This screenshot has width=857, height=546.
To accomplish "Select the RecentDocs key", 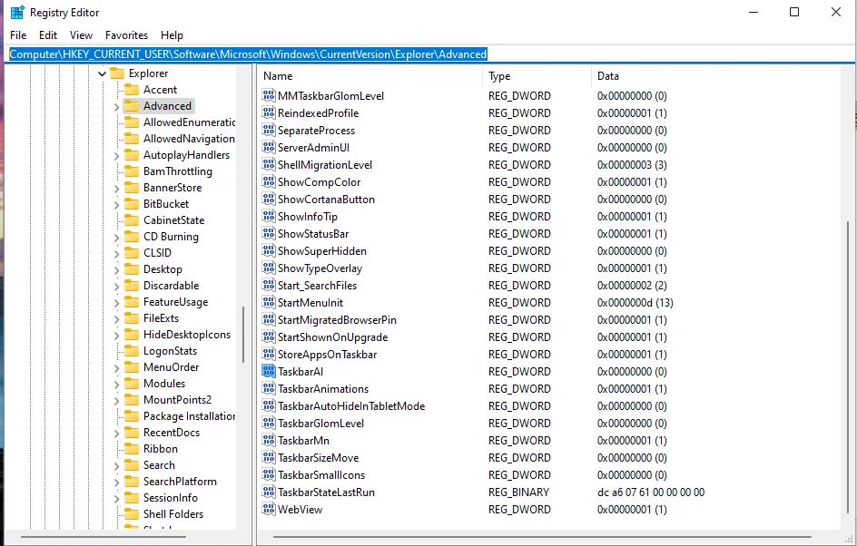I will (x=171, y=433).
